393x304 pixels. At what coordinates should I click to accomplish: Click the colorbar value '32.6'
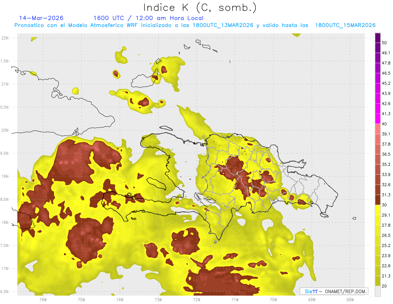pos(386,185)
